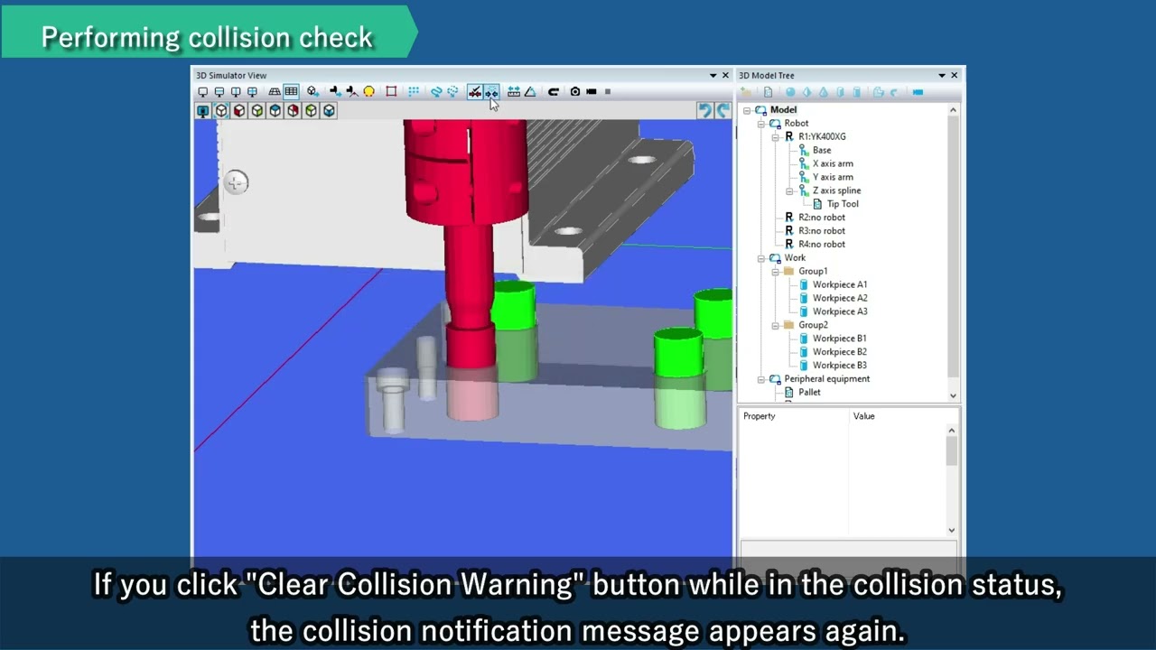This screenshot has width=1156, height=650.
Task: Click the property grid scrollbar down arrow
Action: (952, 530)
